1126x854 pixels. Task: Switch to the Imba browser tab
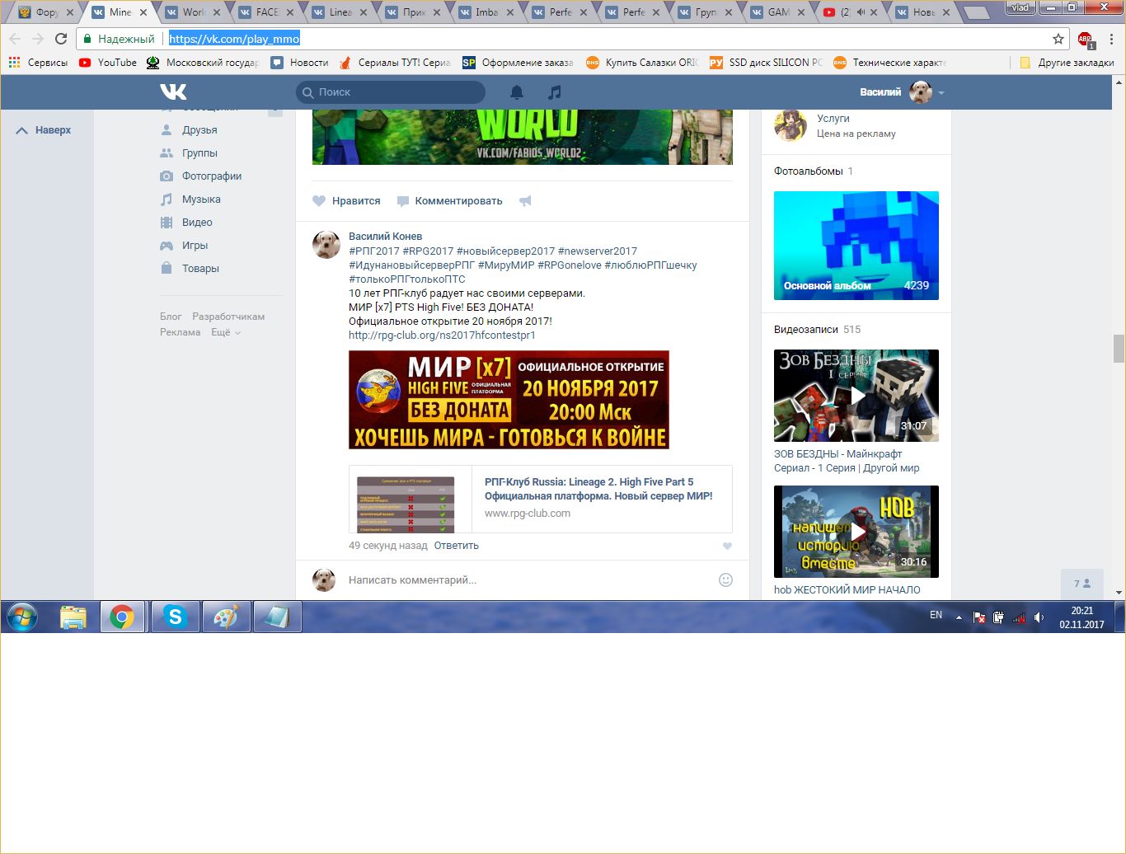pos(486,12)
